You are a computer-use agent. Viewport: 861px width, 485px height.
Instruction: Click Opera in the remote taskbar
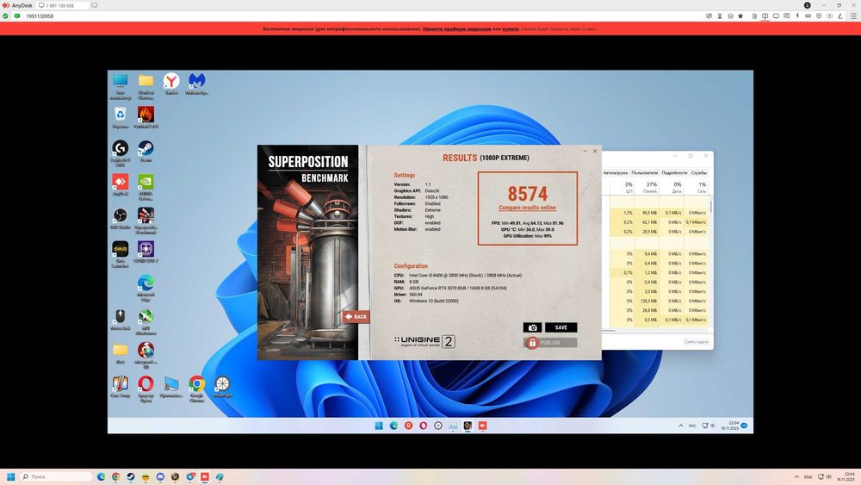pyautogui.click(x=423, y=426)
